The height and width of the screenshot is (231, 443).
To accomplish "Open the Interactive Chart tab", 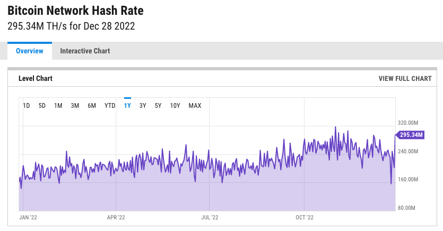I will click(x=85, y=51).
